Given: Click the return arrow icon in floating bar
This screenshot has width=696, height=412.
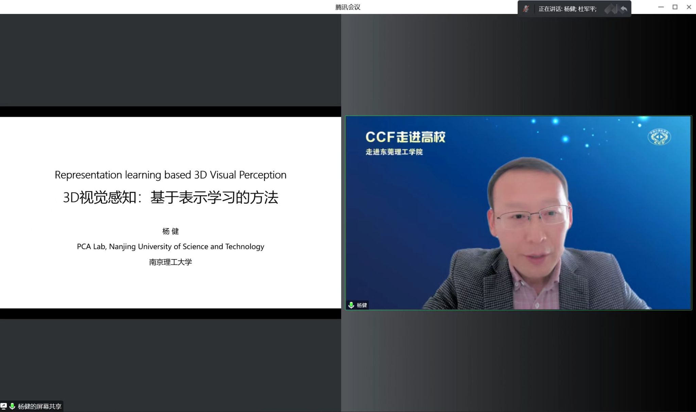Looking at the screenshot, I should pyautogui.click(x=624, y=9).
